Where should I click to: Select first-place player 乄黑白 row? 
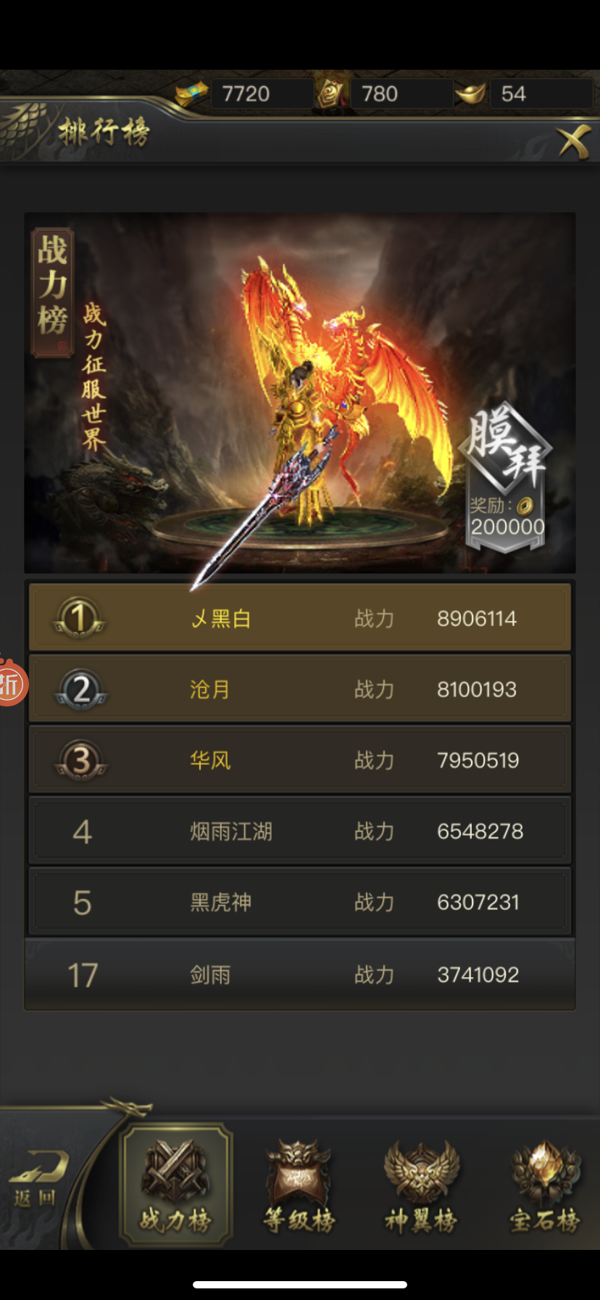pyautogui.click(x=300, y=618)
